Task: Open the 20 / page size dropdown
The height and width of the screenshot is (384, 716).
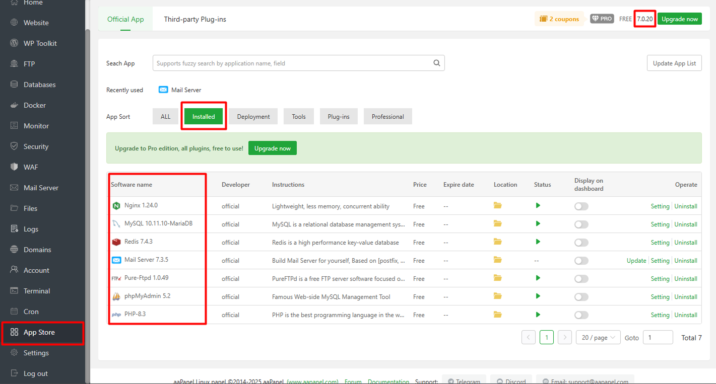Action: pos(598,337)
